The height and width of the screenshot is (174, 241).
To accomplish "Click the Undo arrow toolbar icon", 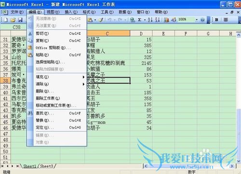I will (x=109, y=20).
